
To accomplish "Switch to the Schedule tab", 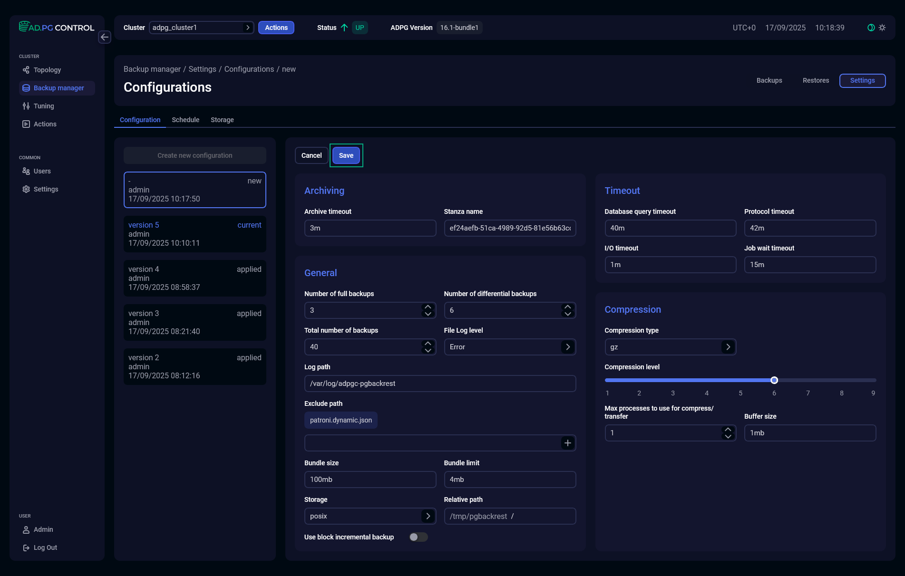I will point(185,120).
